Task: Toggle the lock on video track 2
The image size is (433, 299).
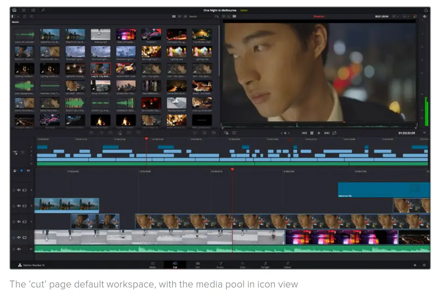Action: tap(14, 222)
